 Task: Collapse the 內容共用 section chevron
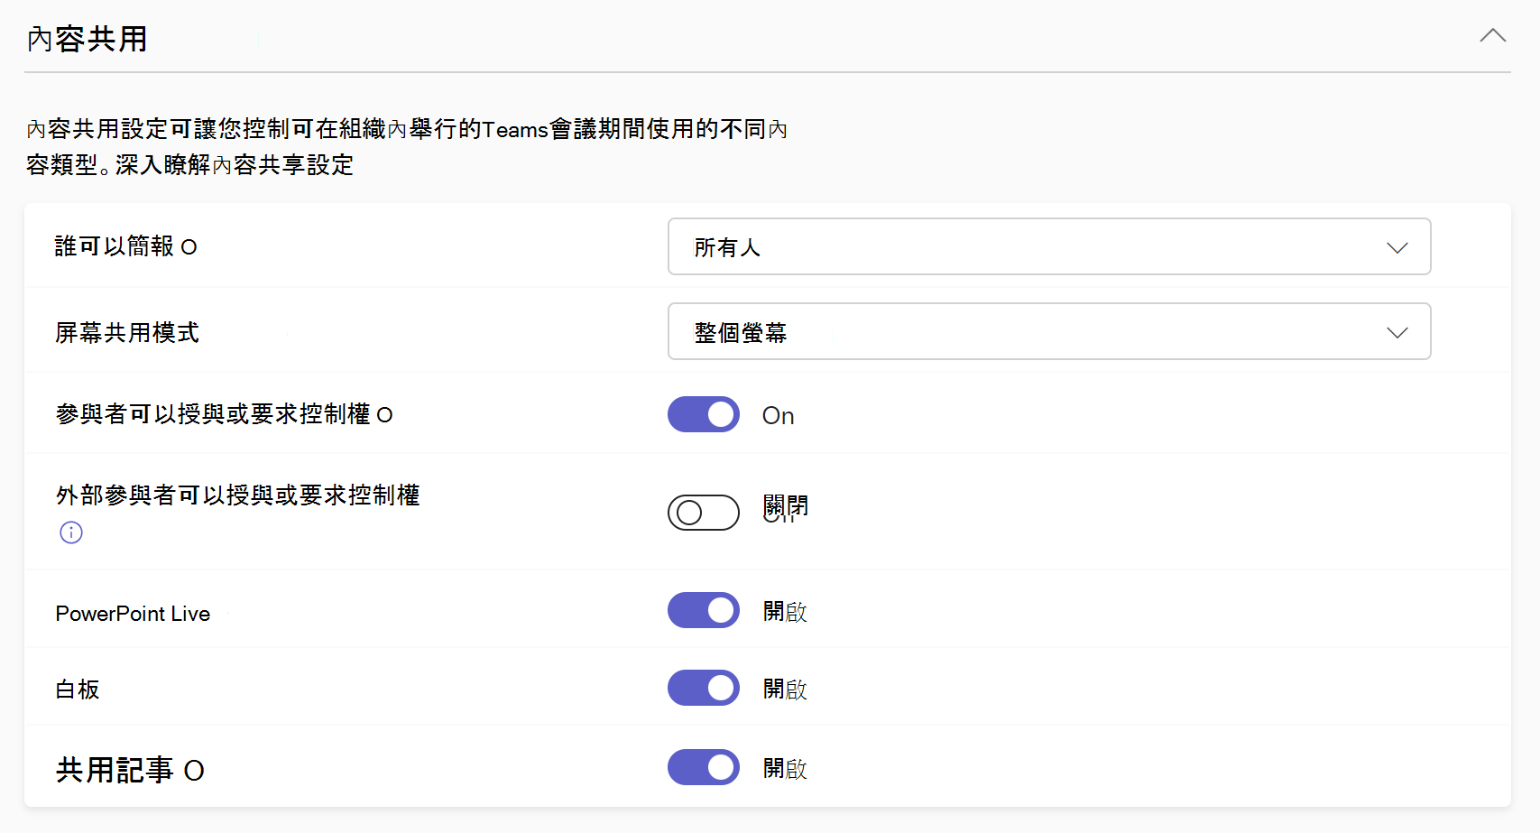click(x=1493, y=36)
